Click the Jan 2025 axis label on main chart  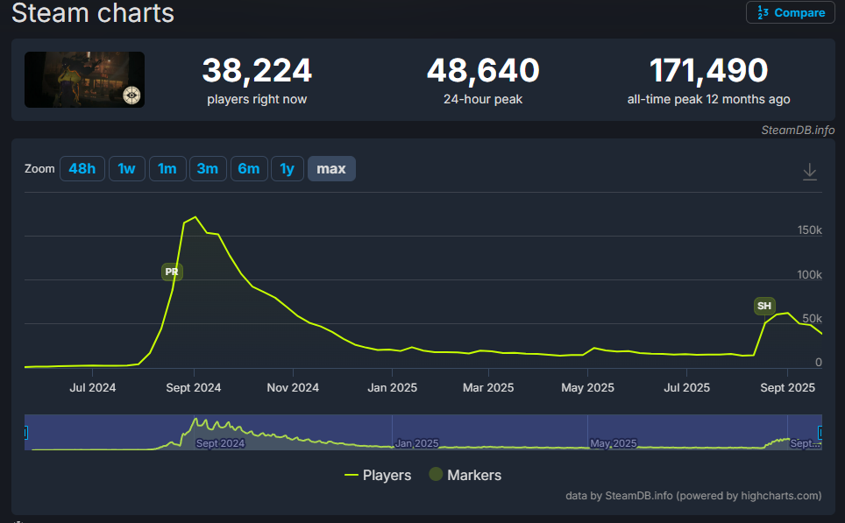(393, 388)
